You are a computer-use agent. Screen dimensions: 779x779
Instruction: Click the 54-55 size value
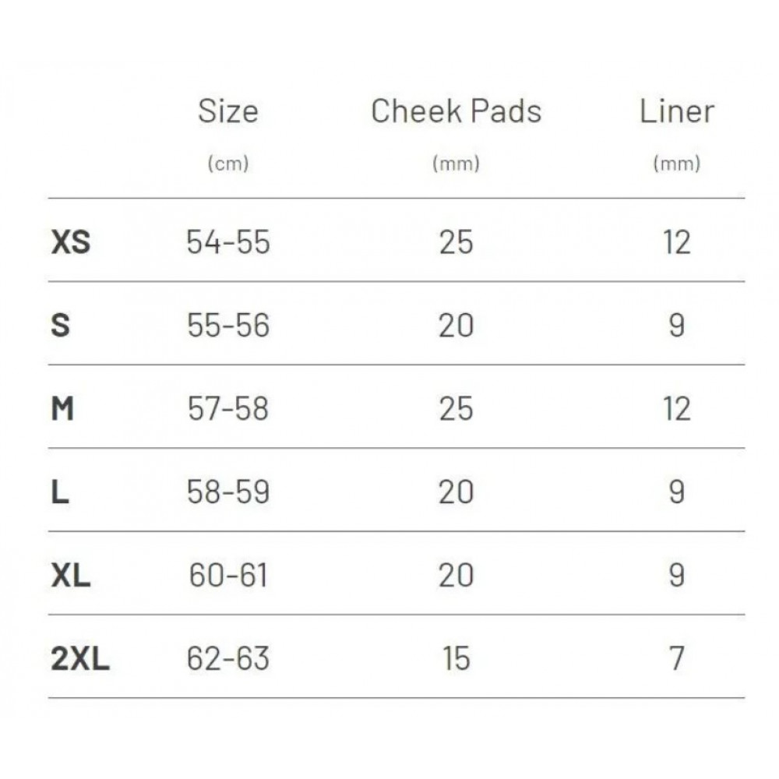(x=228, y=242)
